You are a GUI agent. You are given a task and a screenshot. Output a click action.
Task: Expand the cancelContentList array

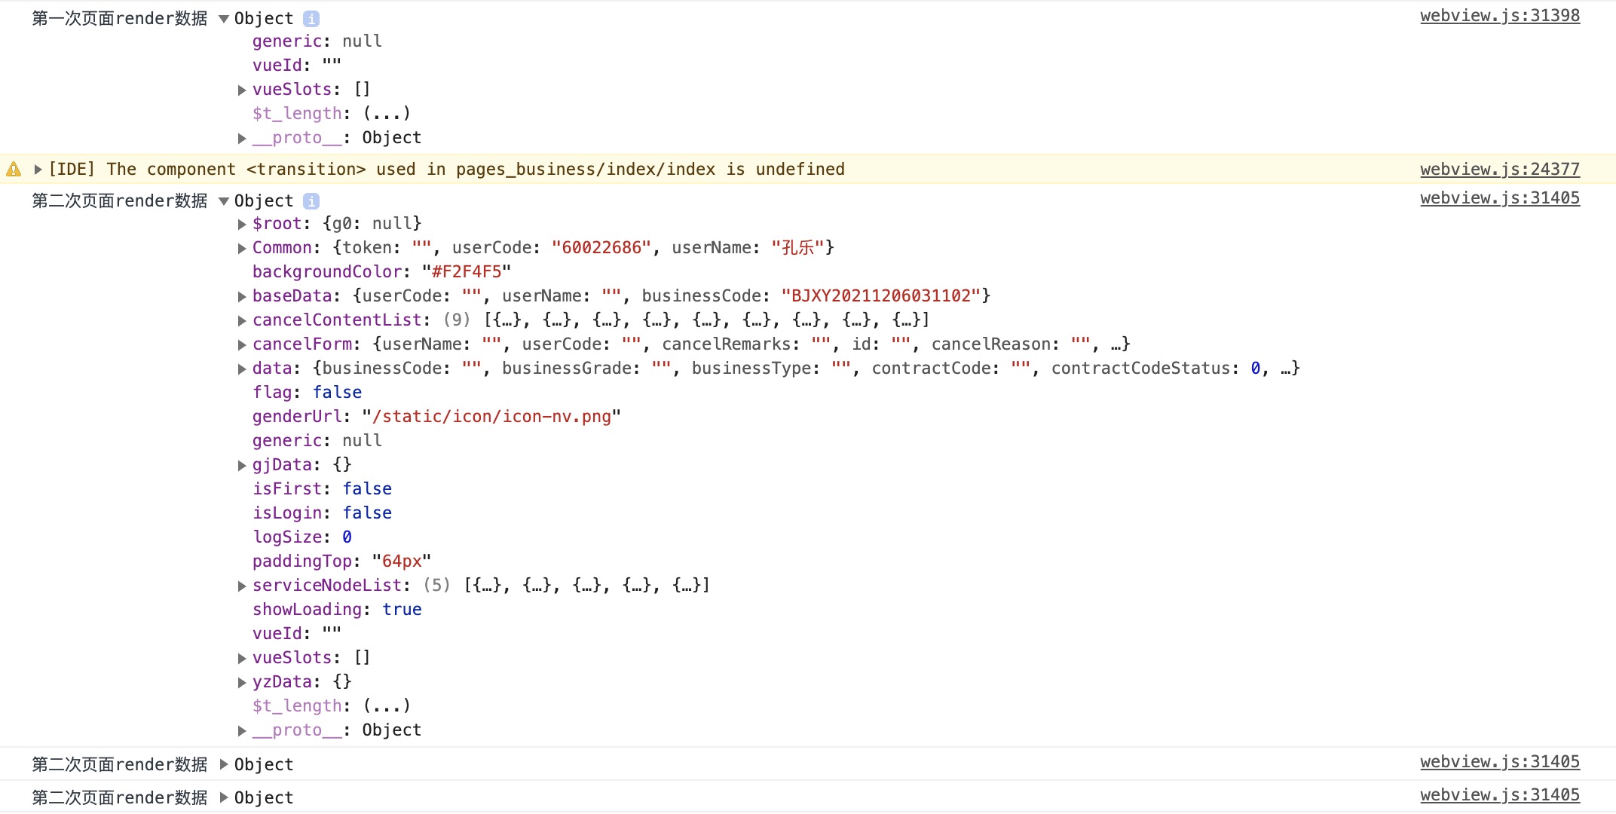tap(242, 321)
